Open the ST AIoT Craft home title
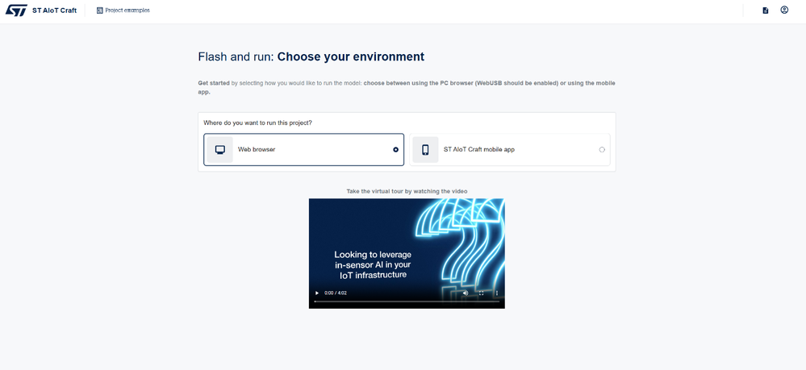Viewport: 806px width, 370px height. click(x=54, y=10)
